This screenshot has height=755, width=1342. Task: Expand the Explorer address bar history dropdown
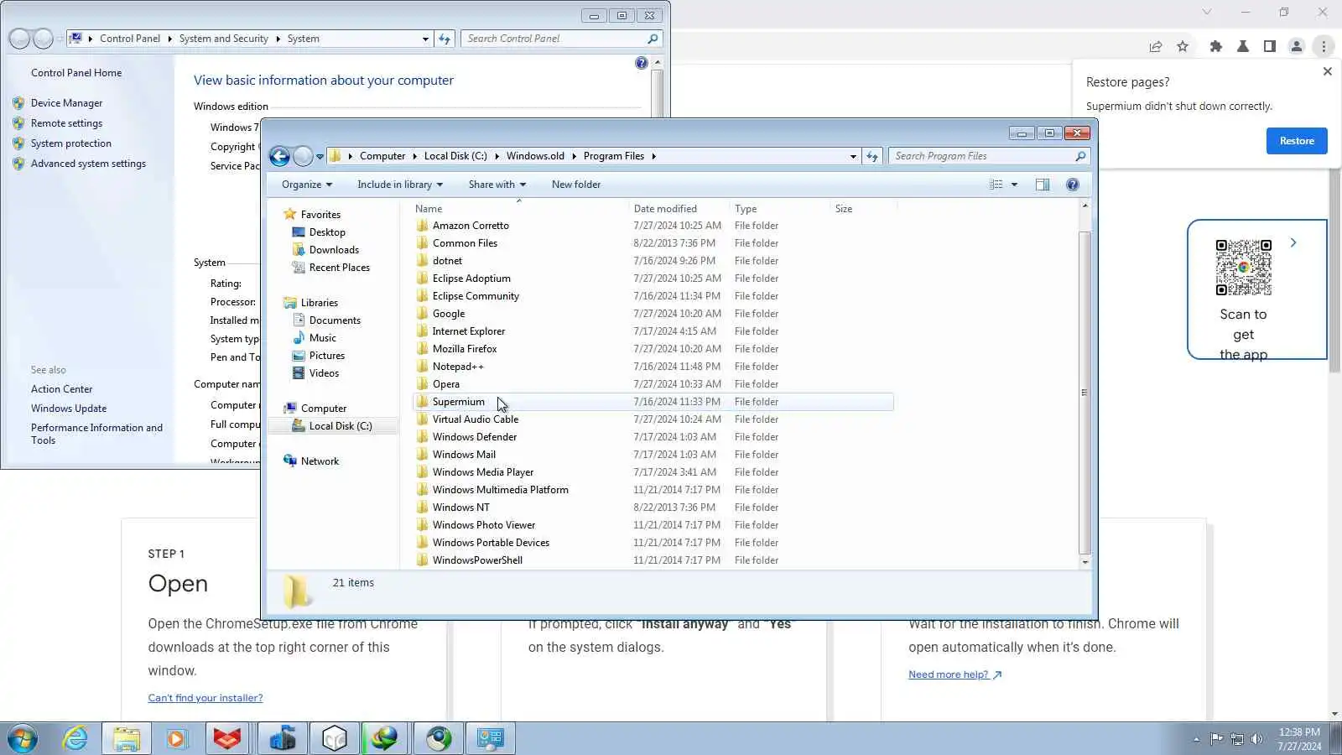tap(853, 156)
